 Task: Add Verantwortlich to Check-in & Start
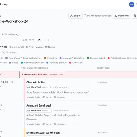[61, 87]
